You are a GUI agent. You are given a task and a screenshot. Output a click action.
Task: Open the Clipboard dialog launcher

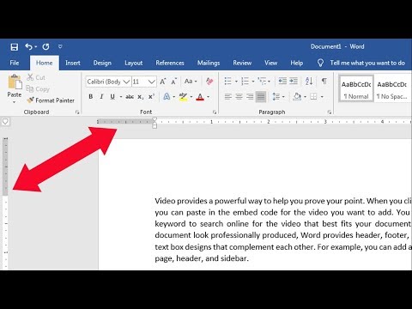[77, 112]
